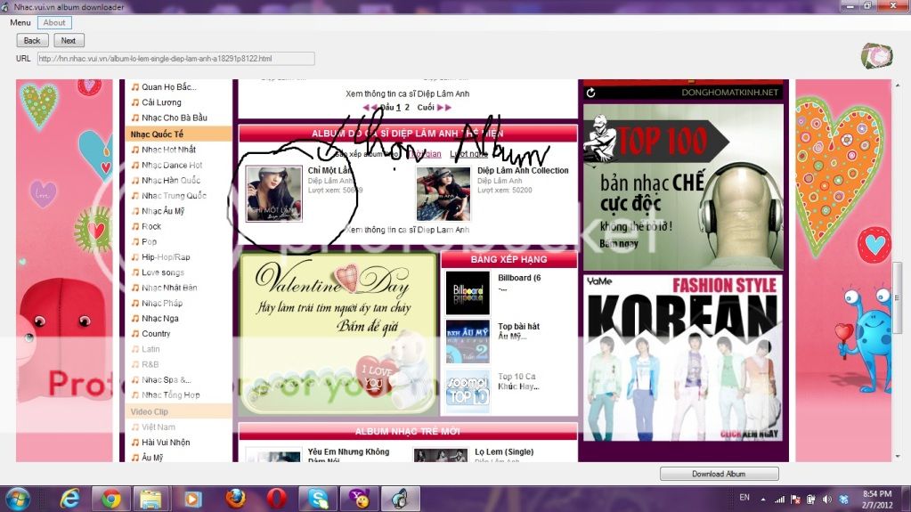This screenshot has height=512, width=911.
Task: Click the Cuối last-page link
Action: (426, 108)
